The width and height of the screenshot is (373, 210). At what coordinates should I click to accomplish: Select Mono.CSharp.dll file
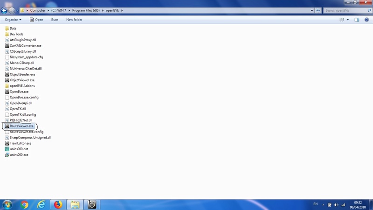click(x=20, y=63)
